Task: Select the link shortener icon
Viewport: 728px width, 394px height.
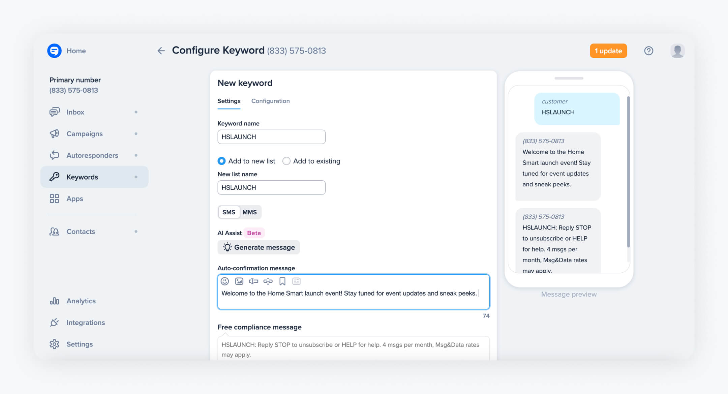Action: pyautogui.click(x=268, y=281)
